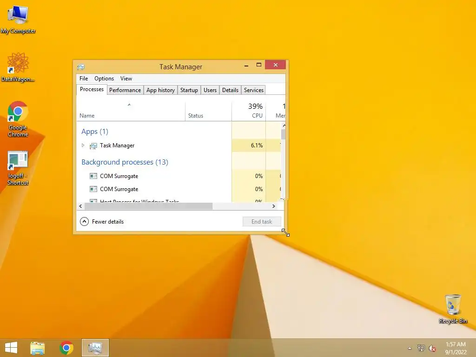Click the vertical scrollbar up arrow
Screen dimensions: 476x357
pos(284,126)
